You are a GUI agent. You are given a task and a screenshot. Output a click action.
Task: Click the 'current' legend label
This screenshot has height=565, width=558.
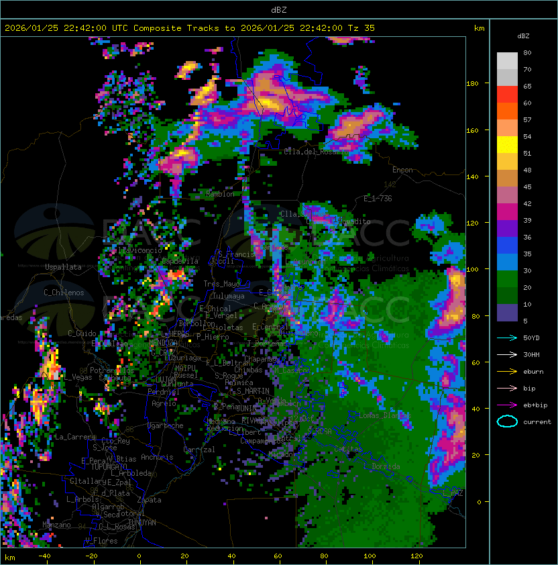point(537,422)
